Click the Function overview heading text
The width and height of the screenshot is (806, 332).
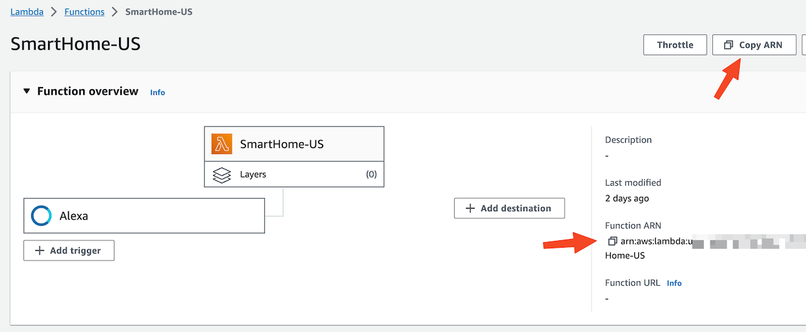(87, 91)
